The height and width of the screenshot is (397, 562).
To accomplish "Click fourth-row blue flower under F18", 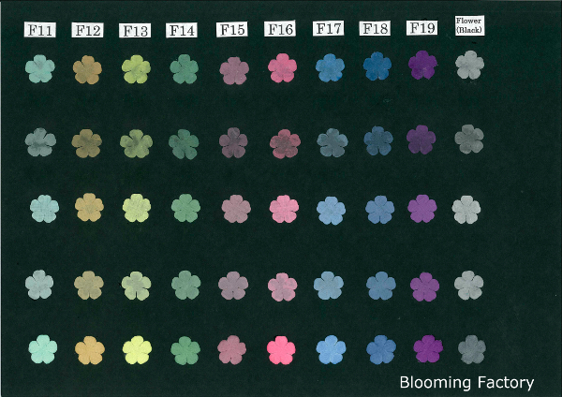I will click(380, 286).
